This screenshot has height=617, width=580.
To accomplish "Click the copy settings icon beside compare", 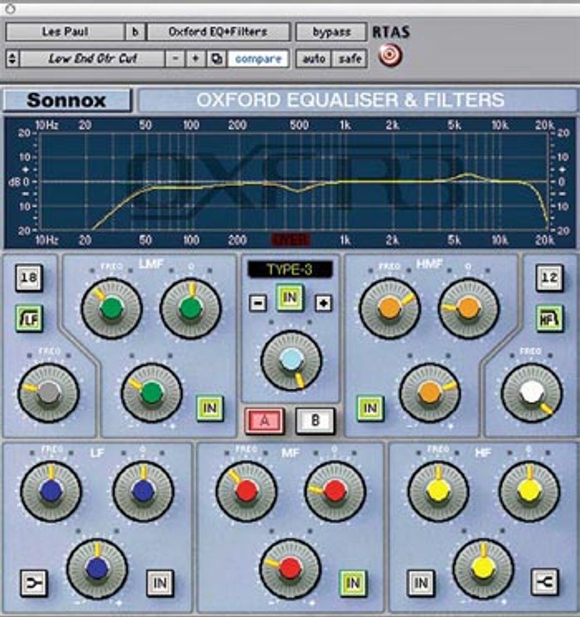I will [x=217, y=59].
